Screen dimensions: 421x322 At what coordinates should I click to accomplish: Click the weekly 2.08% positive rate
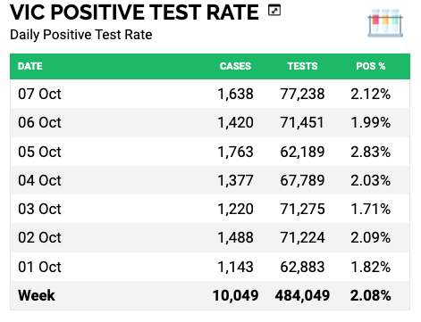click(x=370, y=295)
